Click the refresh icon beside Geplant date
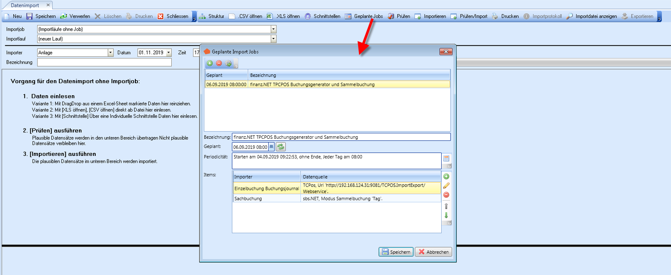The image size is (671, 275). click(x=281, y=147)
